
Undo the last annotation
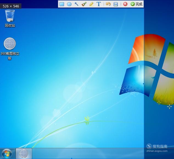pos(108,4)
